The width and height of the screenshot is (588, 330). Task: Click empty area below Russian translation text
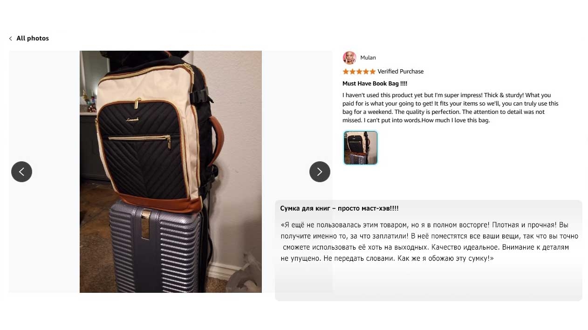pos(429,283)
